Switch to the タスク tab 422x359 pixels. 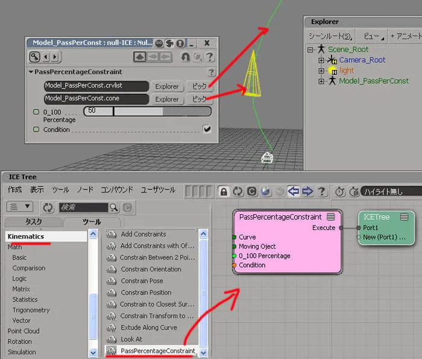34,221
